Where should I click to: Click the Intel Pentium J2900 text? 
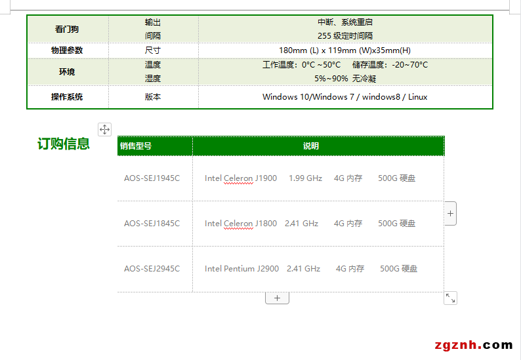241,269
